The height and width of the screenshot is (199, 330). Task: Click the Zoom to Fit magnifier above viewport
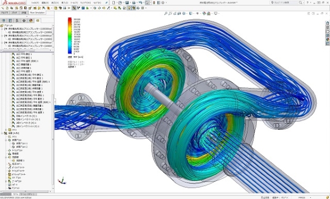[x=166, y=13]
